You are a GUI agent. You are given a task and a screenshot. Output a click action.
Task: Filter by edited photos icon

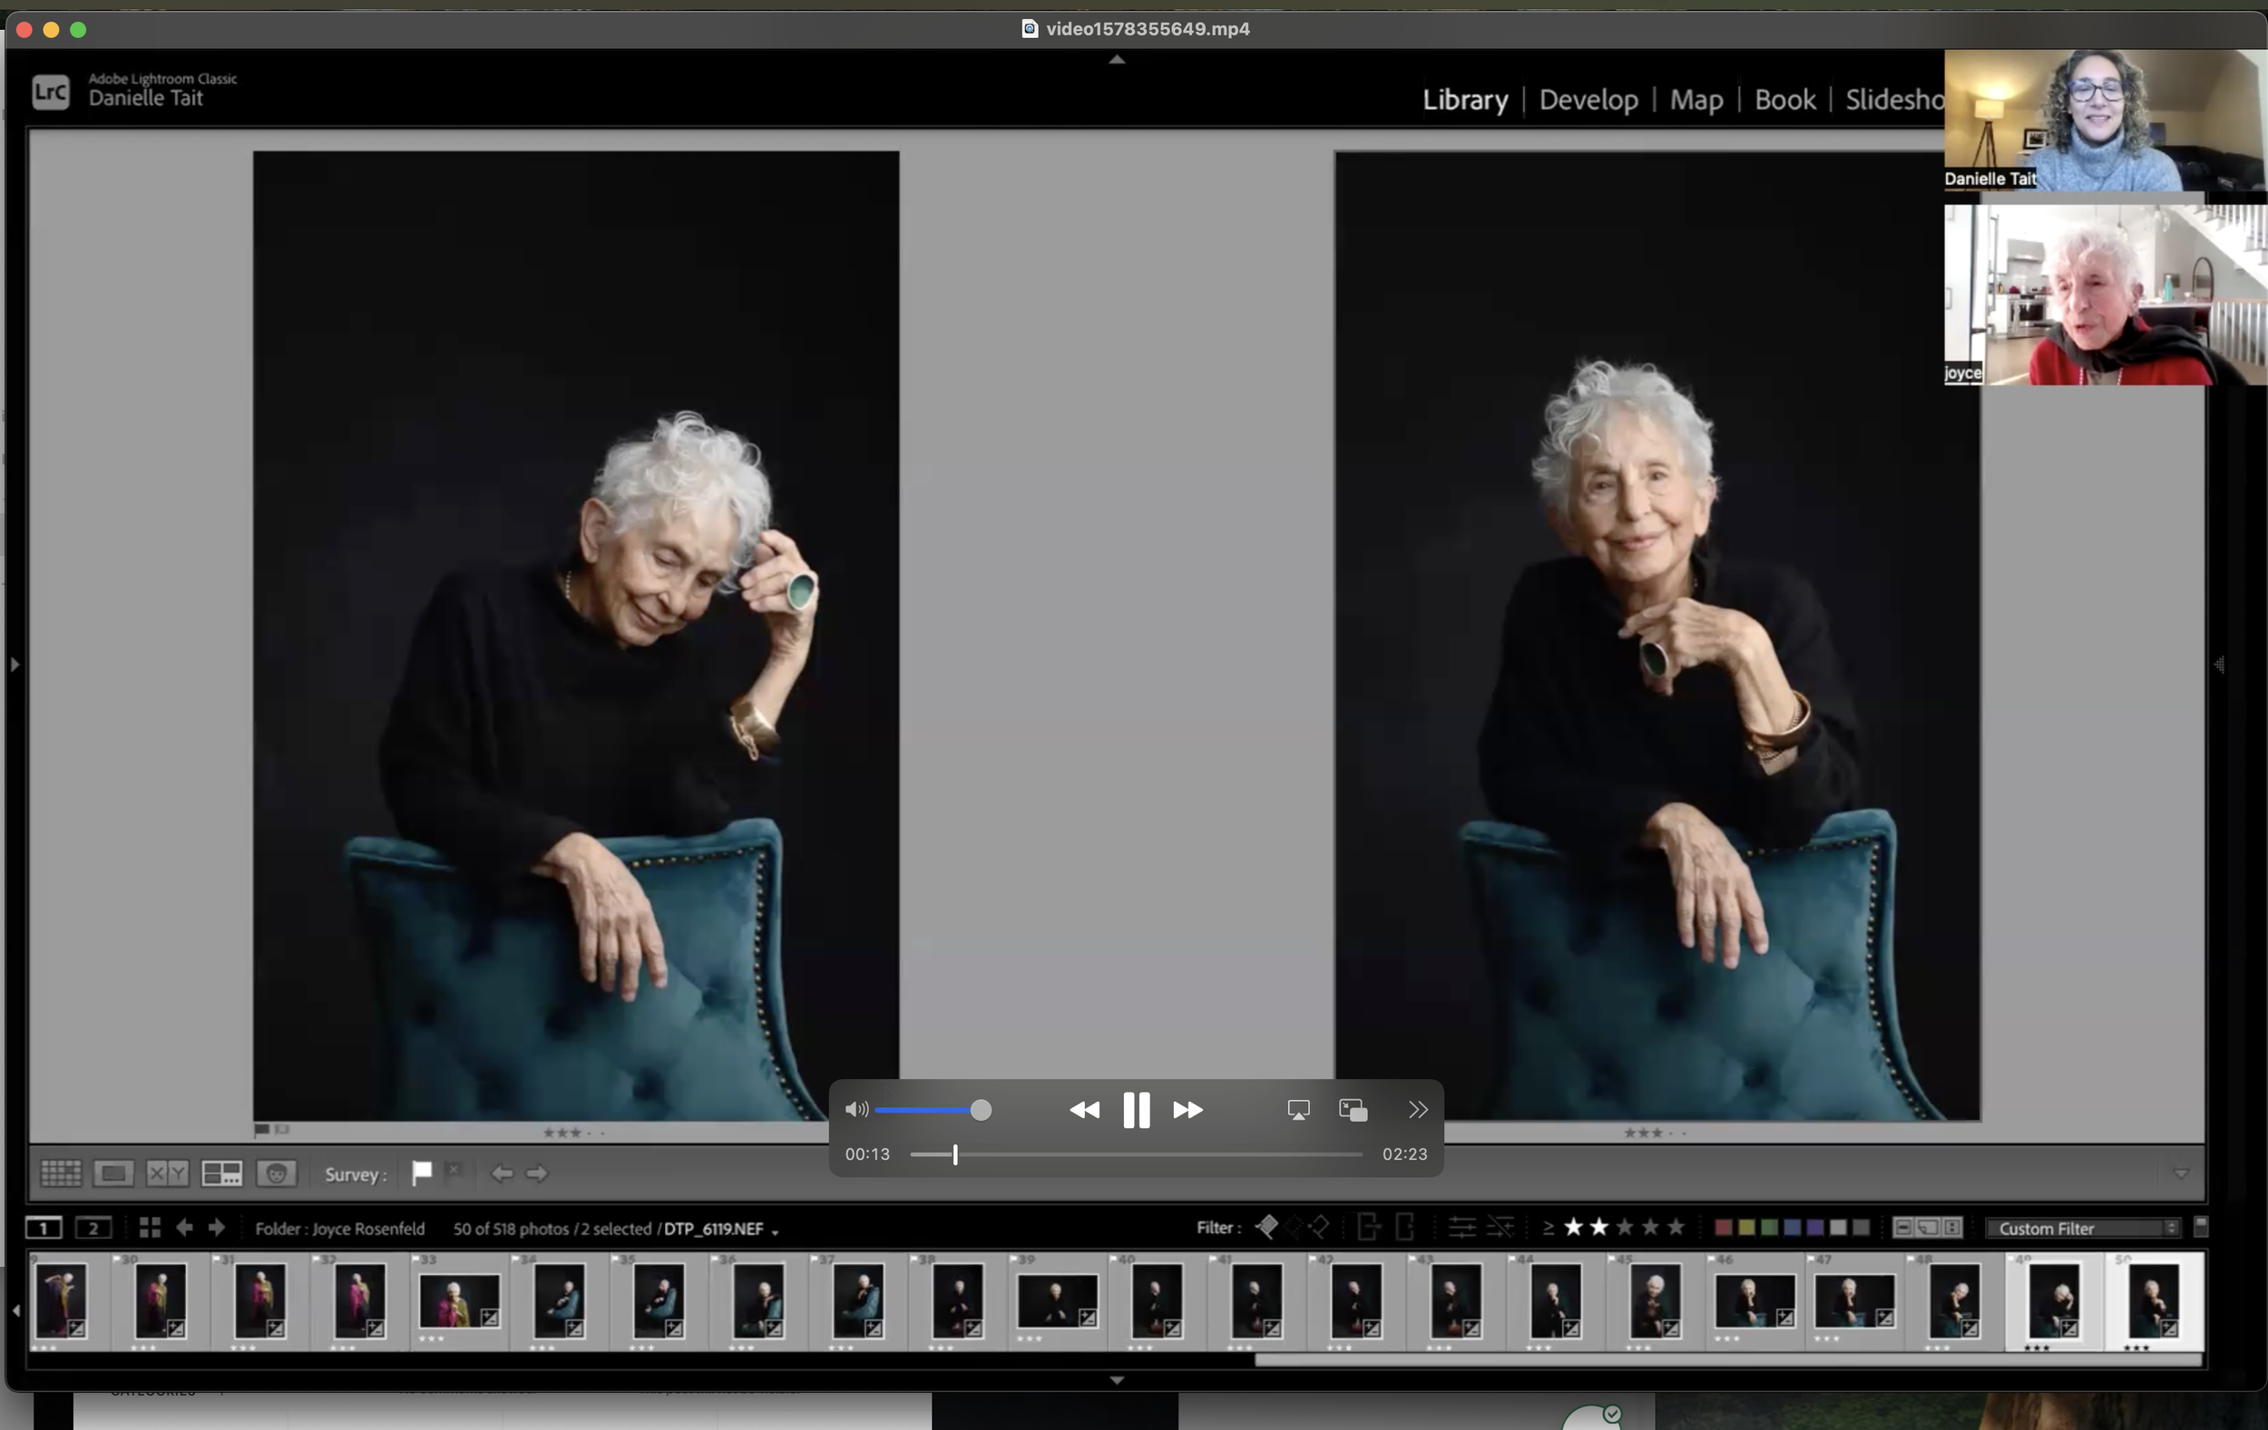click(x=1461, y=1228)
